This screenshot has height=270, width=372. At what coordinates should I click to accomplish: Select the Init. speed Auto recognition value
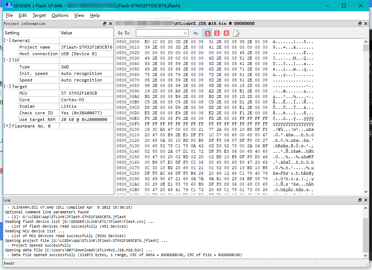[82, 73]
